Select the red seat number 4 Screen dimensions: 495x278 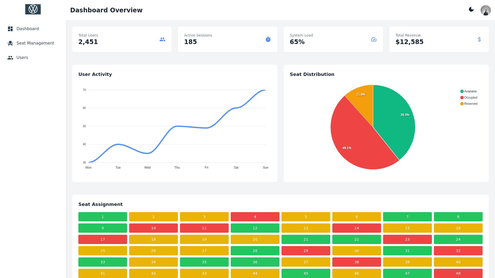coord(255,217)
